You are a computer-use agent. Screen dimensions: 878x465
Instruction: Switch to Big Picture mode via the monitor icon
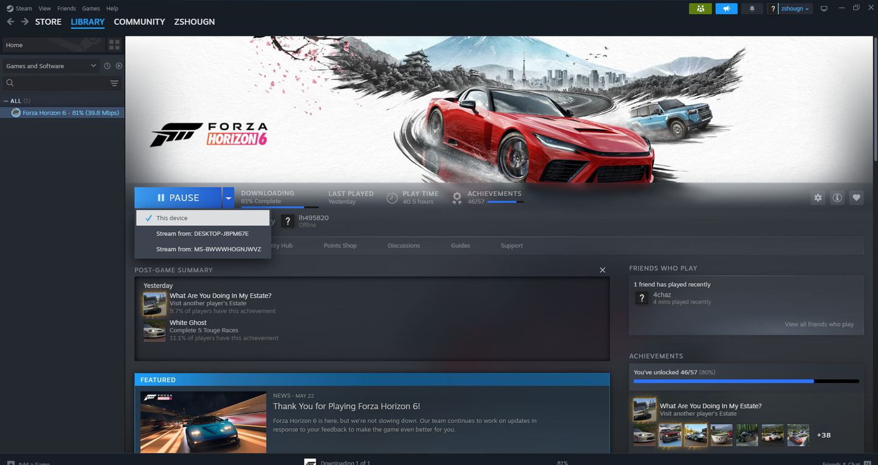[x=824, y=9]
